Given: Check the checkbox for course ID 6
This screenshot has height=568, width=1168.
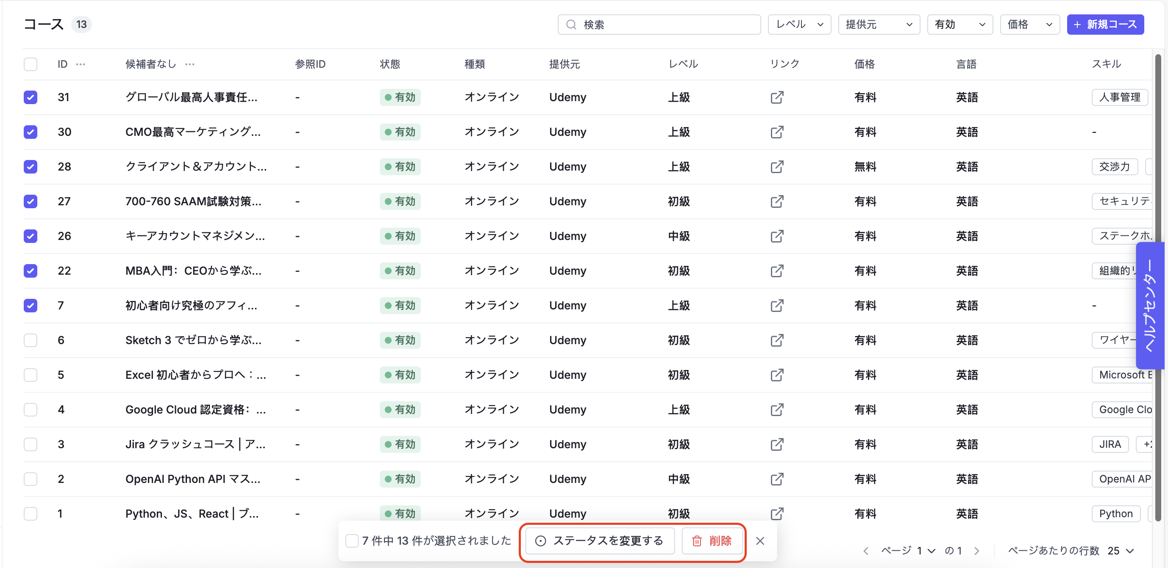Looking at the screenshot, I should tap(31, 340).
